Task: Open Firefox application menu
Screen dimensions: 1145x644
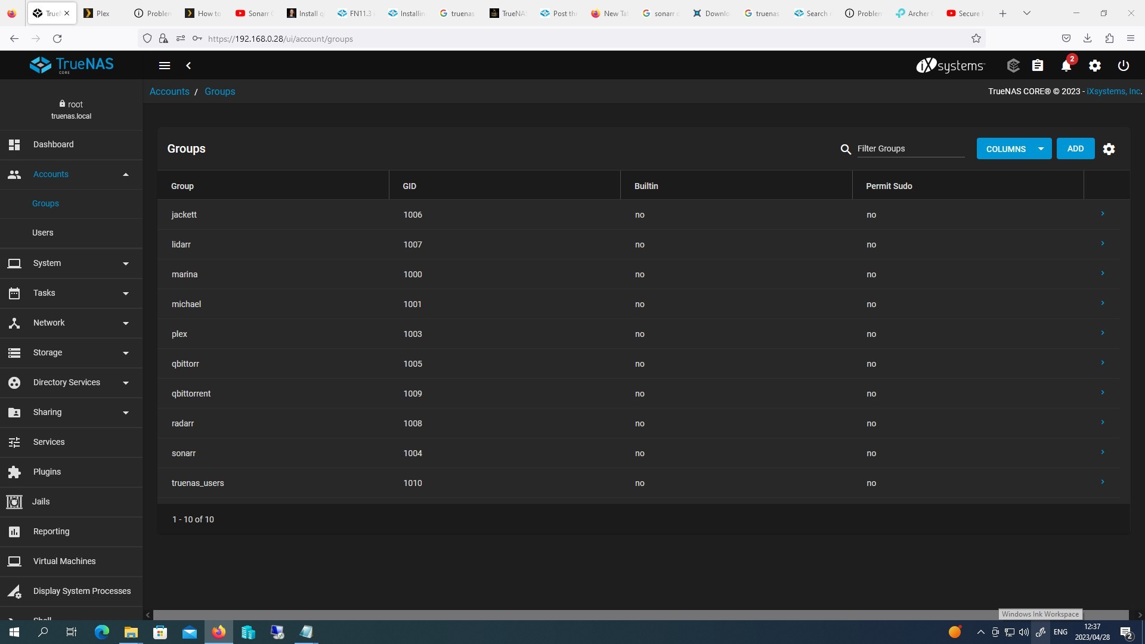Action: tap(1131, 39)
